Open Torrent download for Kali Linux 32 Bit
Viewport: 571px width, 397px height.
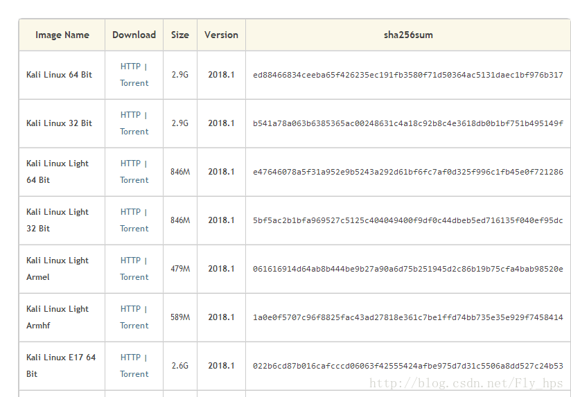[134, 132]
